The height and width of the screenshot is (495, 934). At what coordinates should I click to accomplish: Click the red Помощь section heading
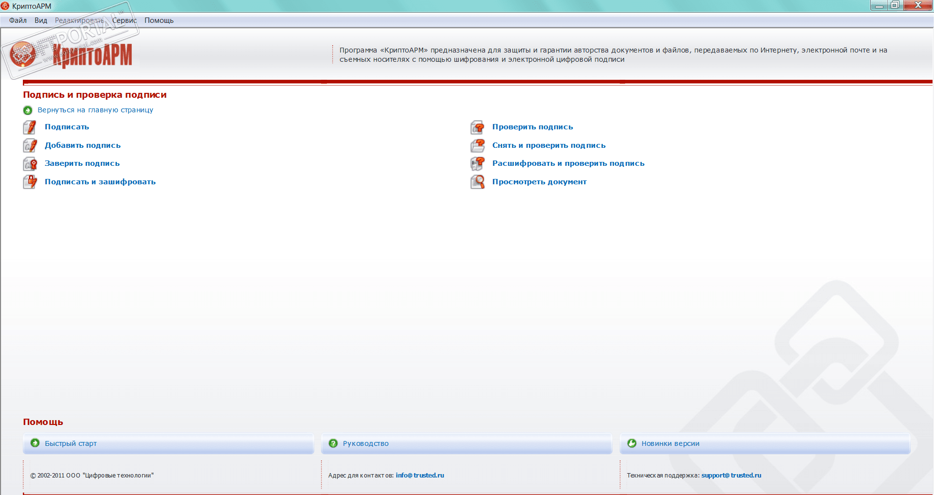tap(43, 422)
